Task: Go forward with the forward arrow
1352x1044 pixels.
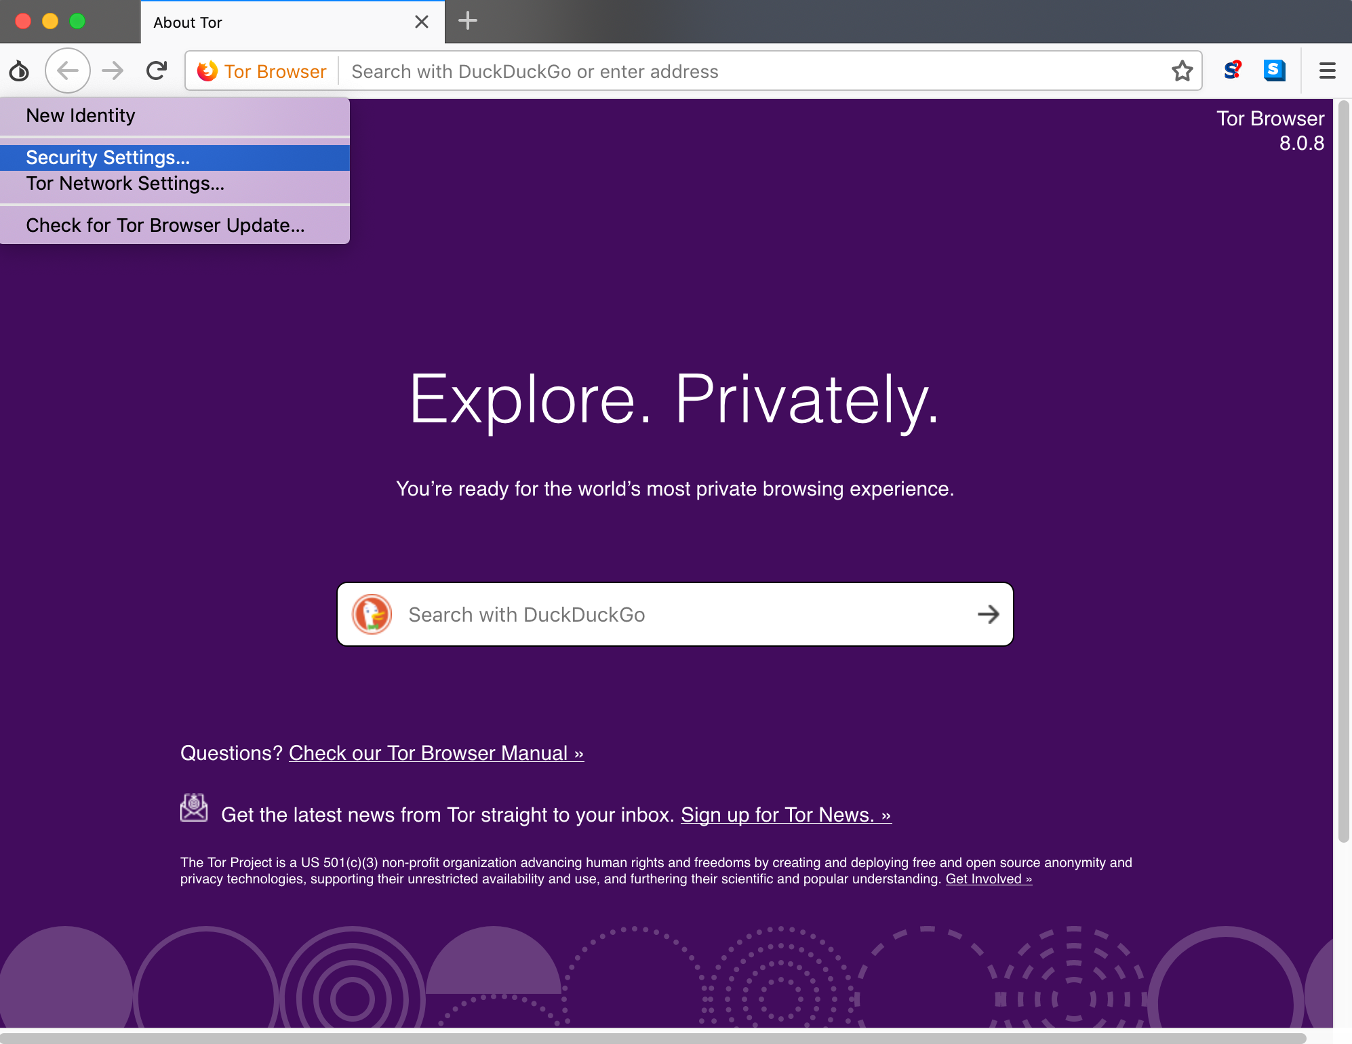Action: point(113,71)
